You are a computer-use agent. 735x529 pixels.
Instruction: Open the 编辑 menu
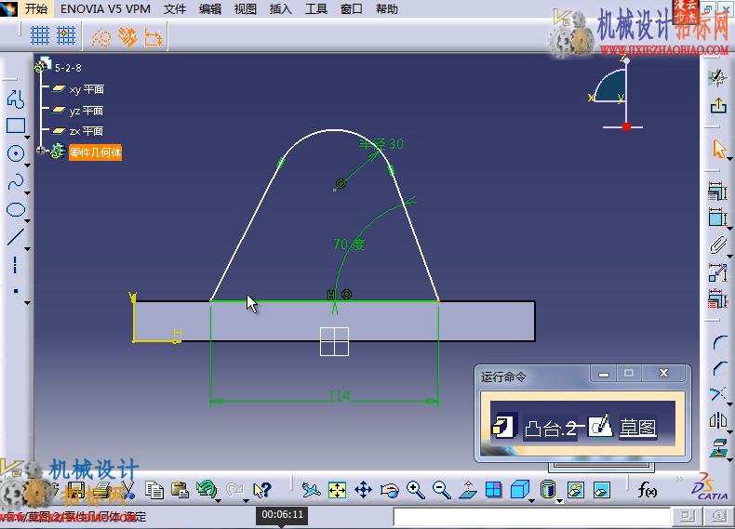[210, 8]
